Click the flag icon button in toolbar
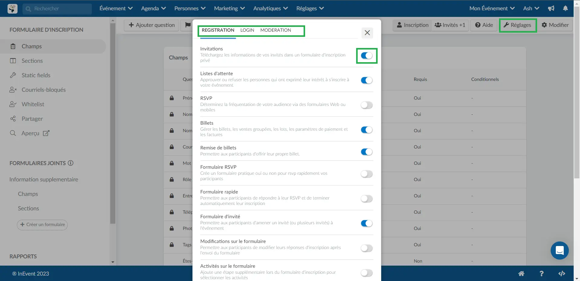This screenshot has width=580, height=281. coord(188,25)
